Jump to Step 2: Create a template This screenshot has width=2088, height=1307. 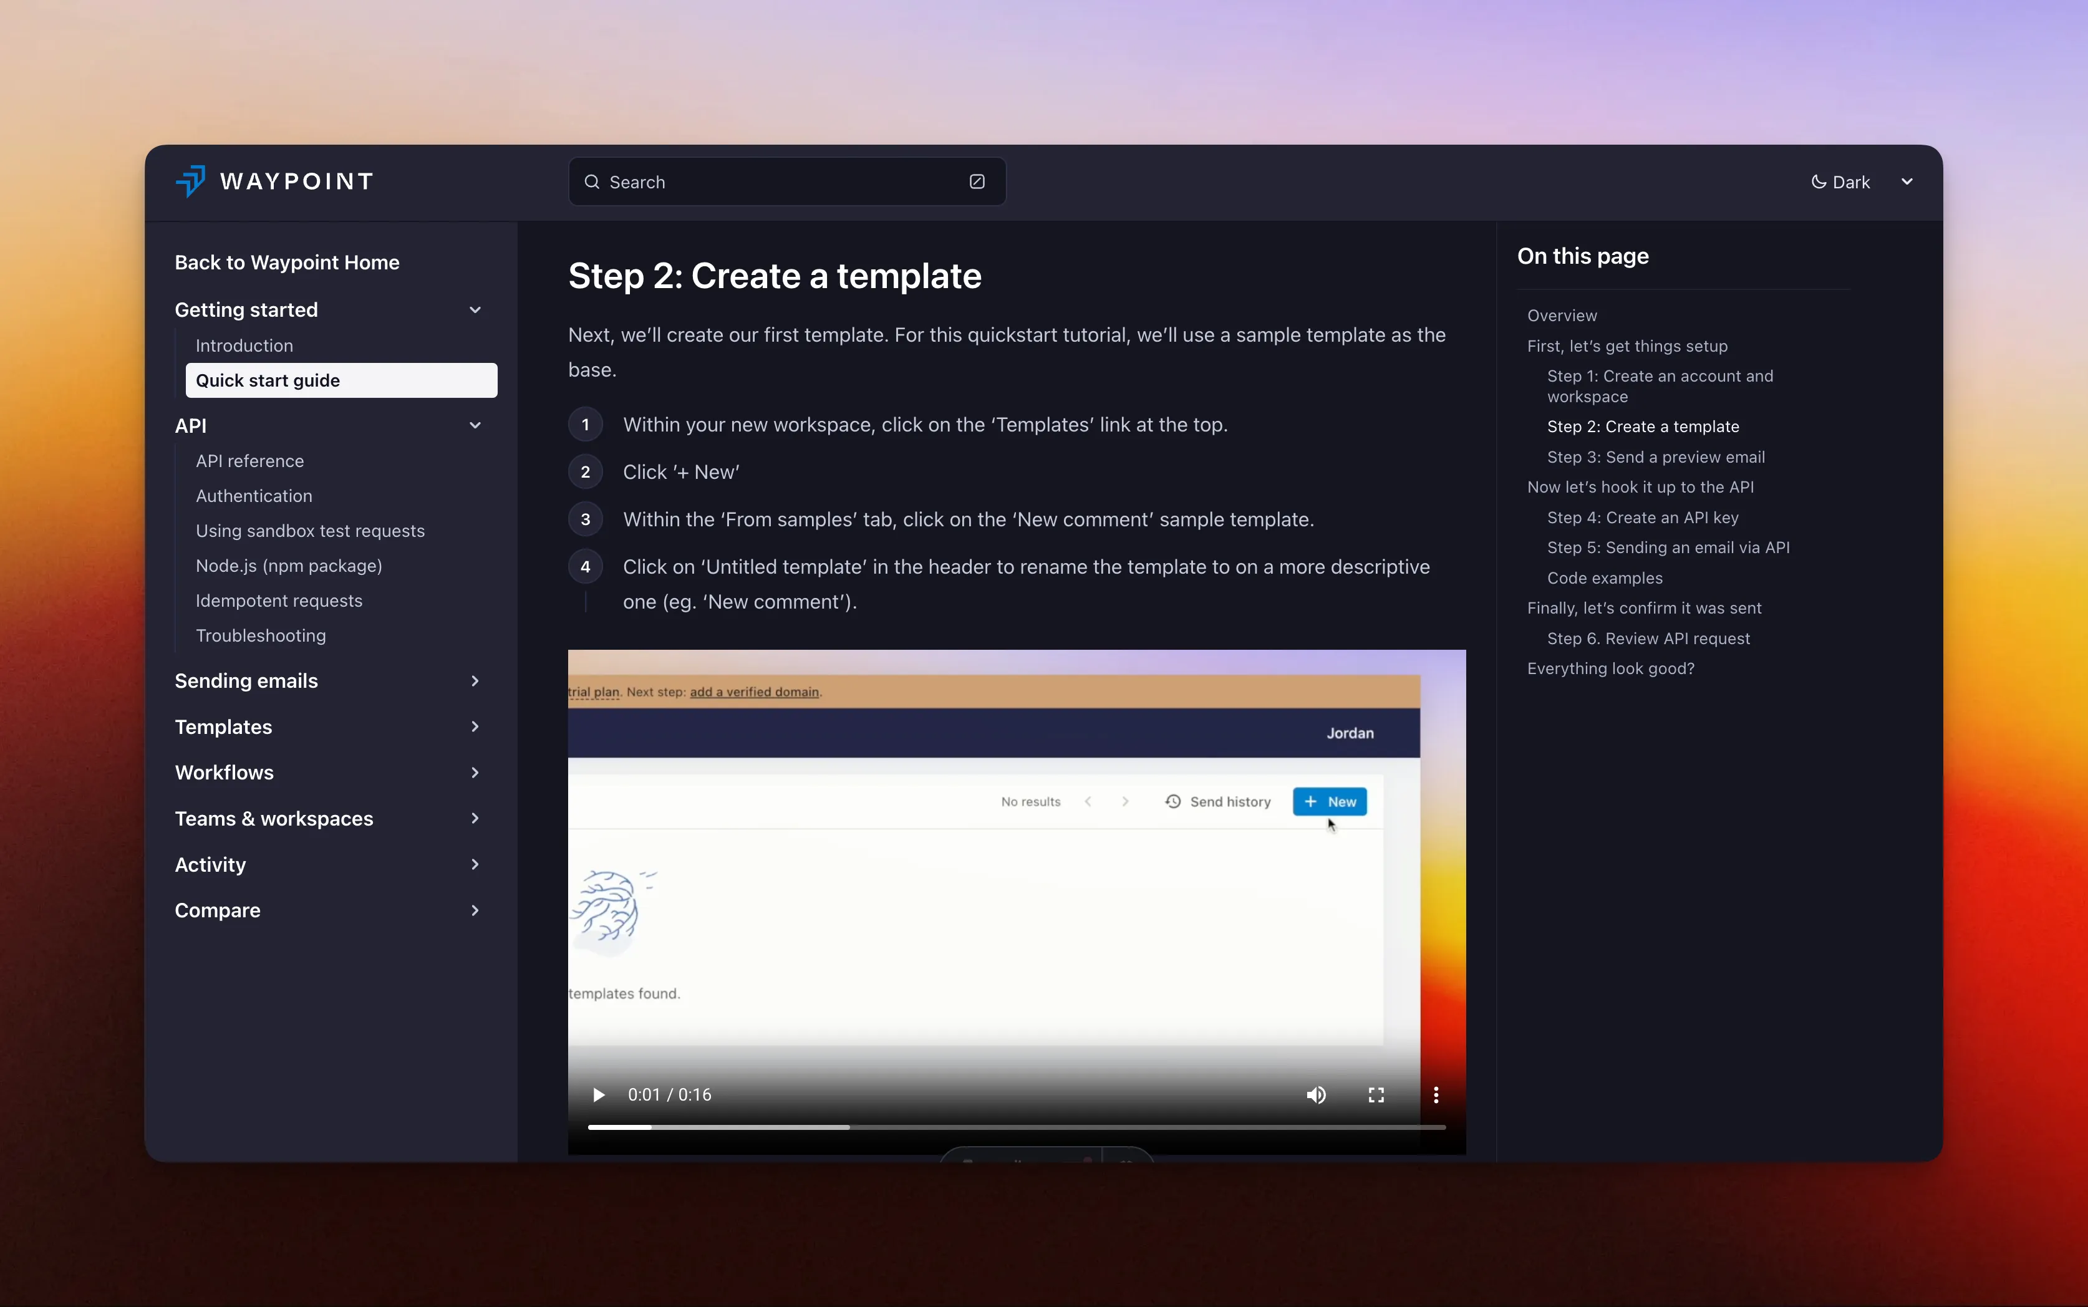coord(1643,426)
